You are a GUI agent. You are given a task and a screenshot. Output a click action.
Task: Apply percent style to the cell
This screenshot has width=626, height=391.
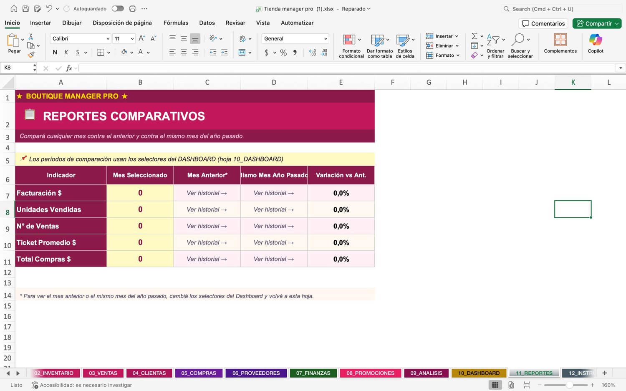[x=283, y=53]
